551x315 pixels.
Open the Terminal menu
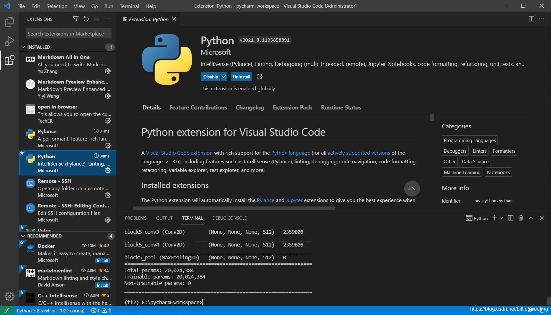pyautogui.click(x=129, y=6)
